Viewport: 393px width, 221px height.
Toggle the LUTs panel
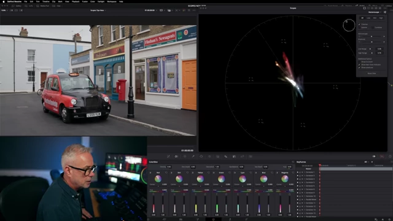29,6
